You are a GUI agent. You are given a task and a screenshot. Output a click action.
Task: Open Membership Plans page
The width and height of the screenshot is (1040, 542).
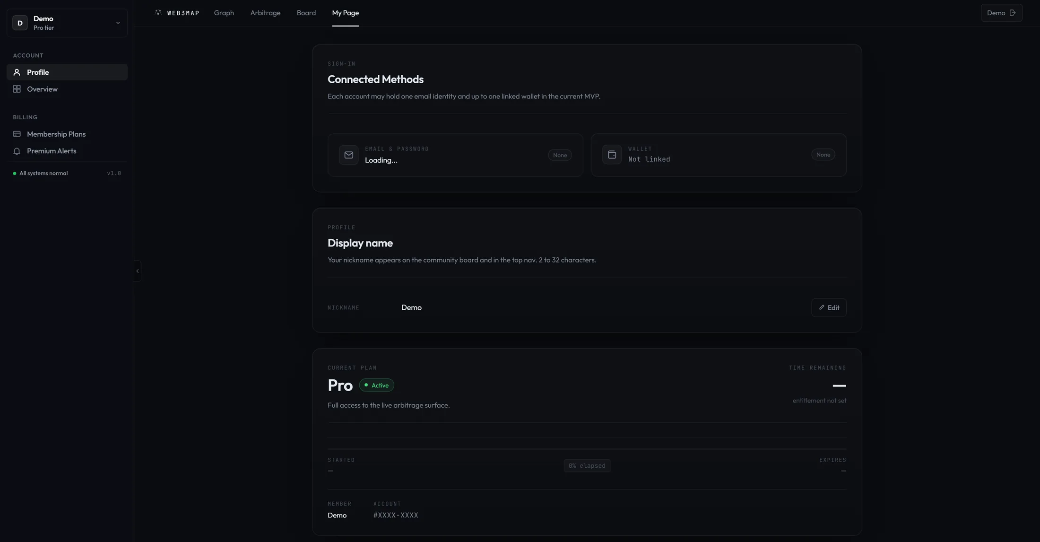tap(67, 134)
